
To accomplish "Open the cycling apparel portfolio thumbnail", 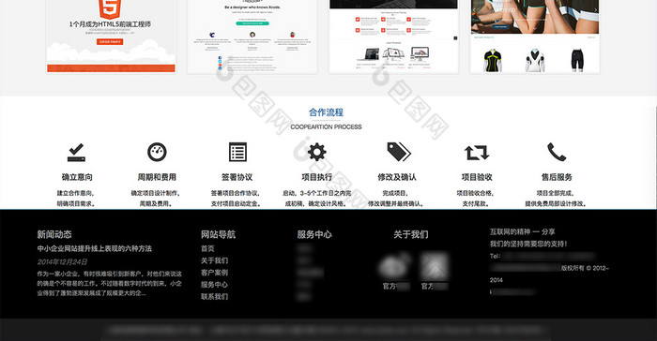I will (535, 37).
